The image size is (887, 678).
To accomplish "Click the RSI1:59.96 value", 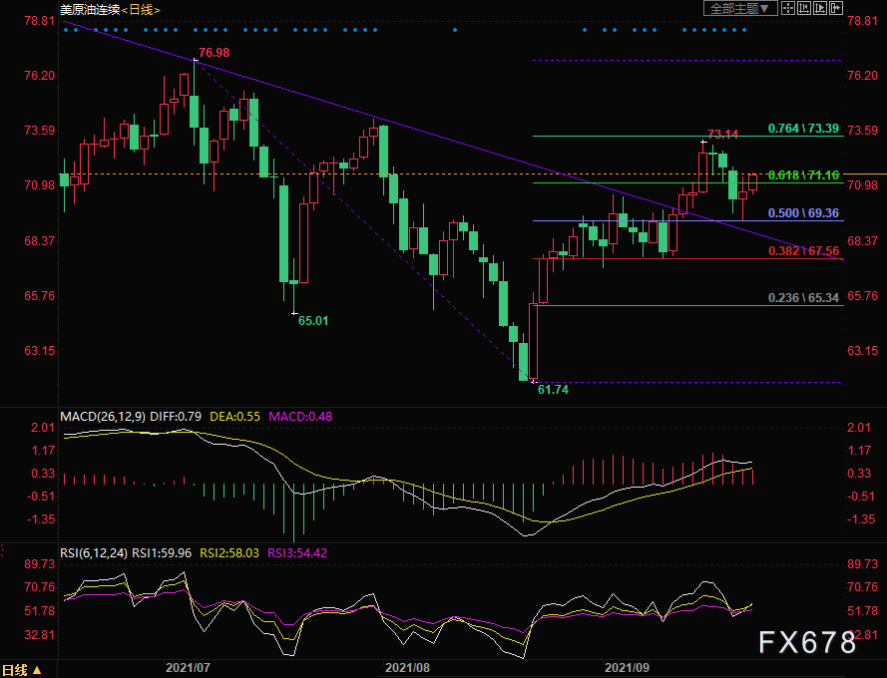I will click(x=162, y=553).
